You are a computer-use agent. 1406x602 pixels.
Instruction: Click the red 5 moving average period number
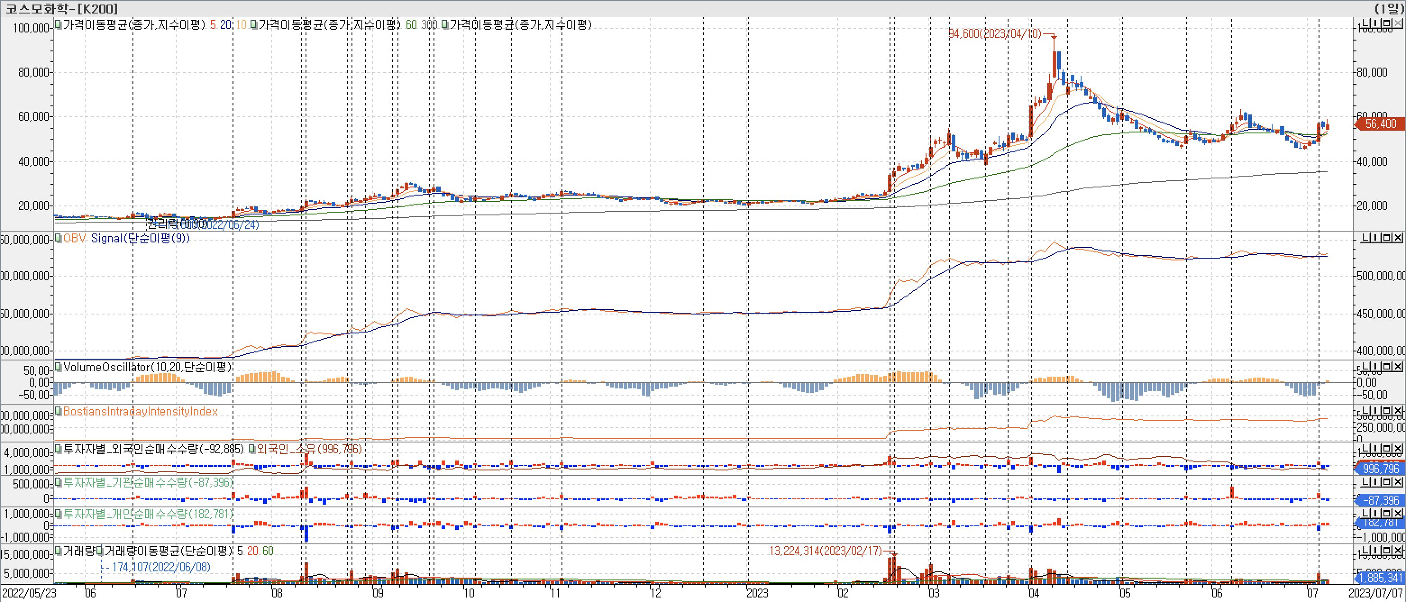point(213,25)
